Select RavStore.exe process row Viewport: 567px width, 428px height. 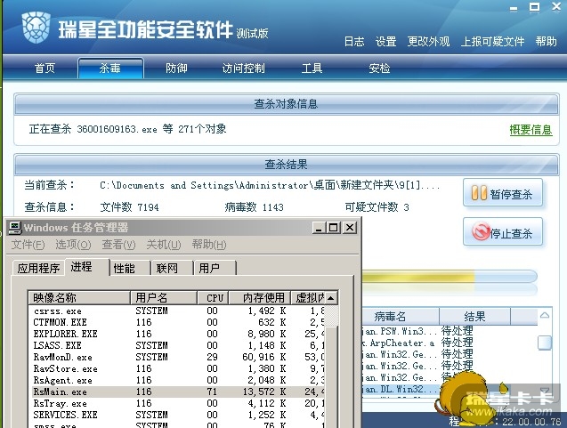pos(177,368)
